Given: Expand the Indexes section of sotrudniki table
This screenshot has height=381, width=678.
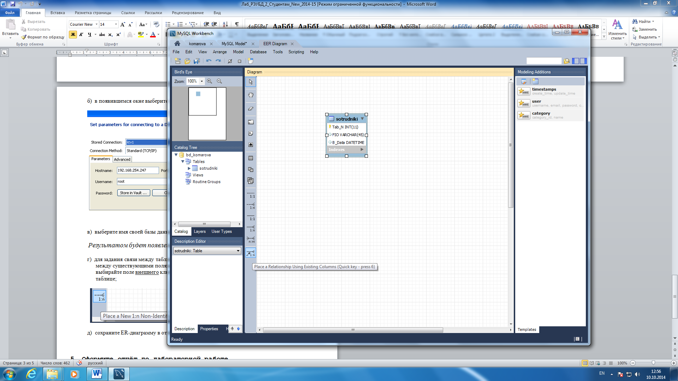Looking at the screenshot, I should click(x=362, y=150).
